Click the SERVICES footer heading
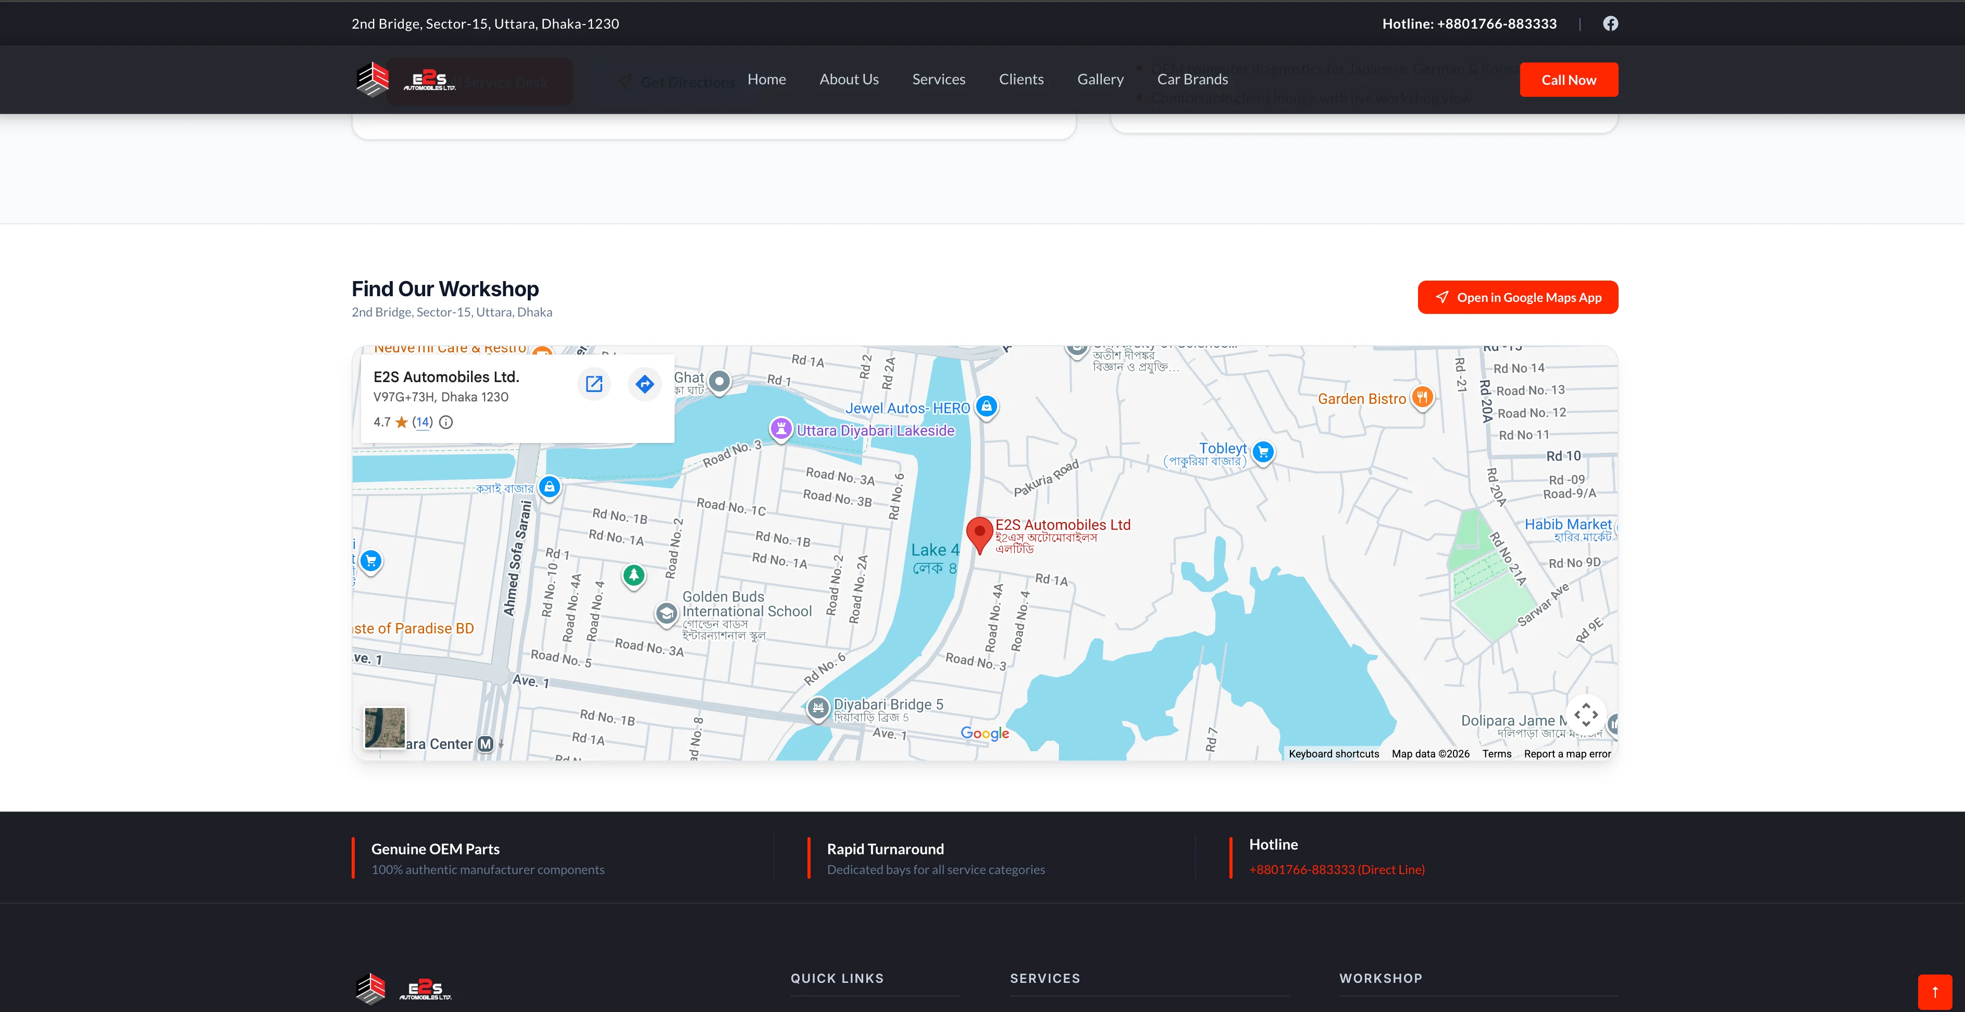Screen dimensions: 1965x1012 coord(1045,979)
